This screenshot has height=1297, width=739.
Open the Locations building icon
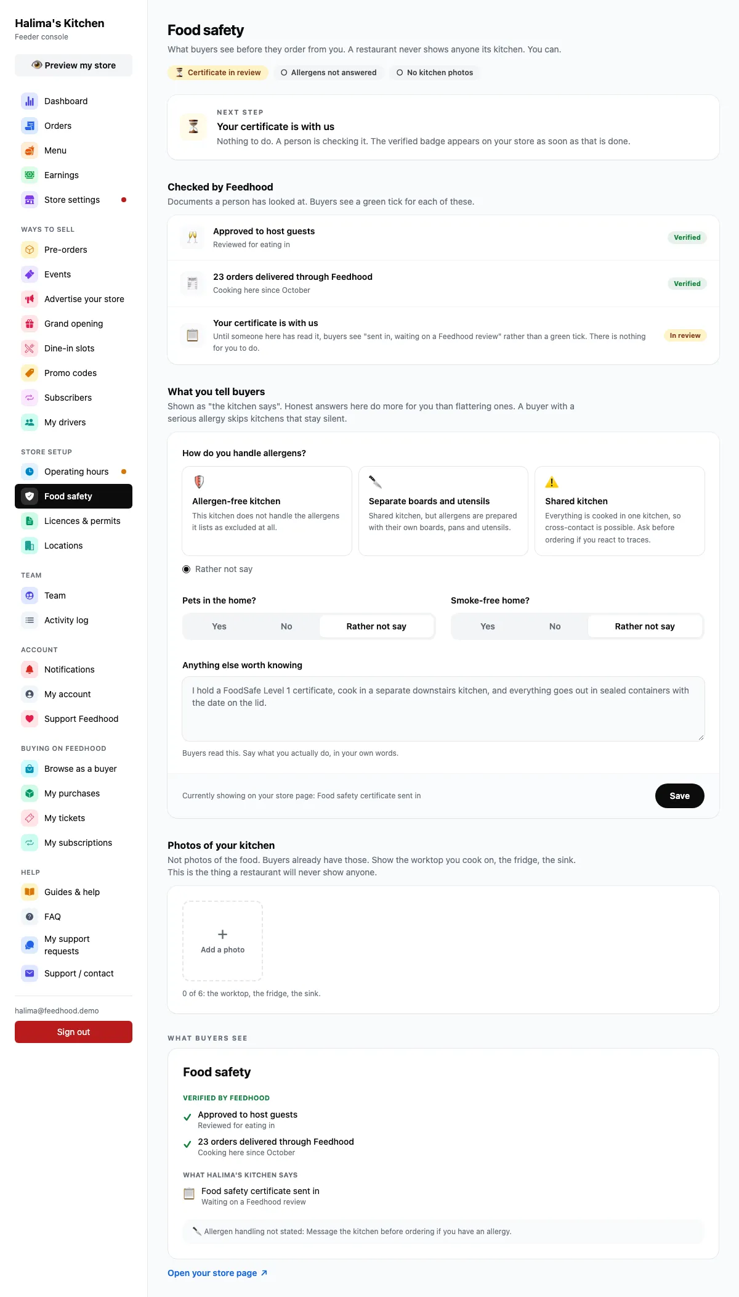30,546
